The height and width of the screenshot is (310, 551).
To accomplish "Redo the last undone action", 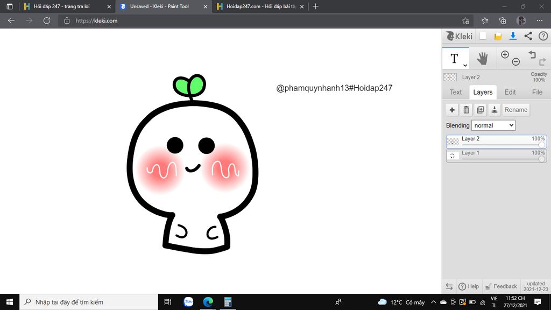I will point(542,62).
